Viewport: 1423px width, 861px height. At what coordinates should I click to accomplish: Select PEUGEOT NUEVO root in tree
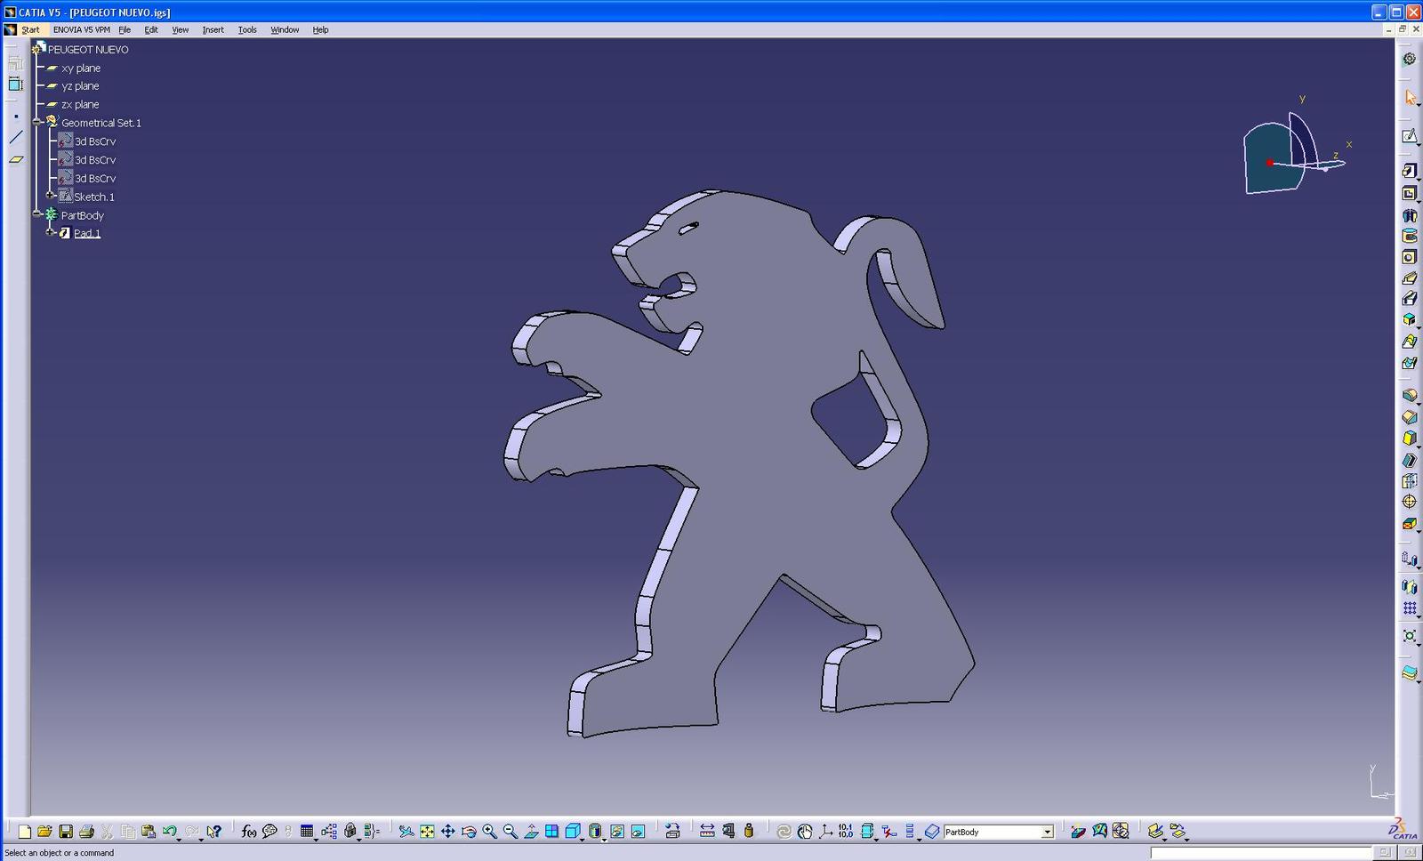tap(88, 50)
